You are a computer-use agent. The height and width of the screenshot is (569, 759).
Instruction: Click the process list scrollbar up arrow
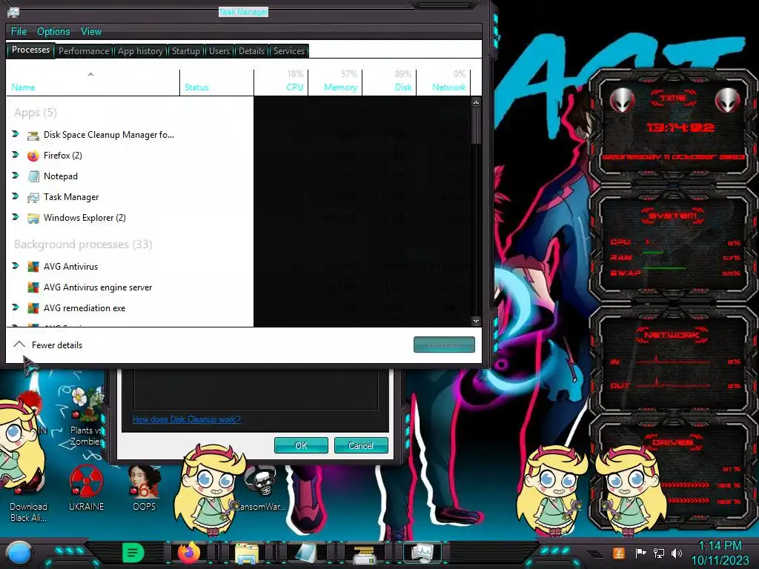pos(477,102)
